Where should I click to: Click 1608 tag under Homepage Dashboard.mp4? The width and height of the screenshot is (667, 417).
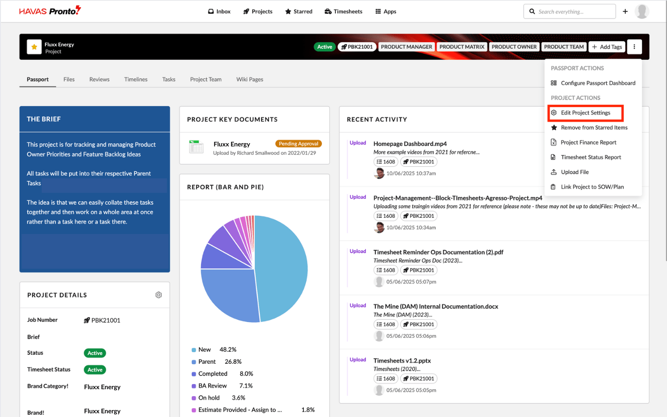tap(386, 162)
